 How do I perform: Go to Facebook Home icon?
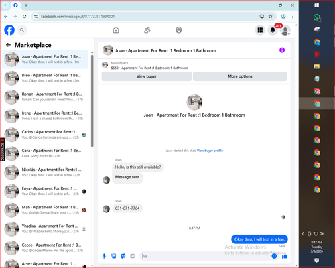(x=116, y=30)
